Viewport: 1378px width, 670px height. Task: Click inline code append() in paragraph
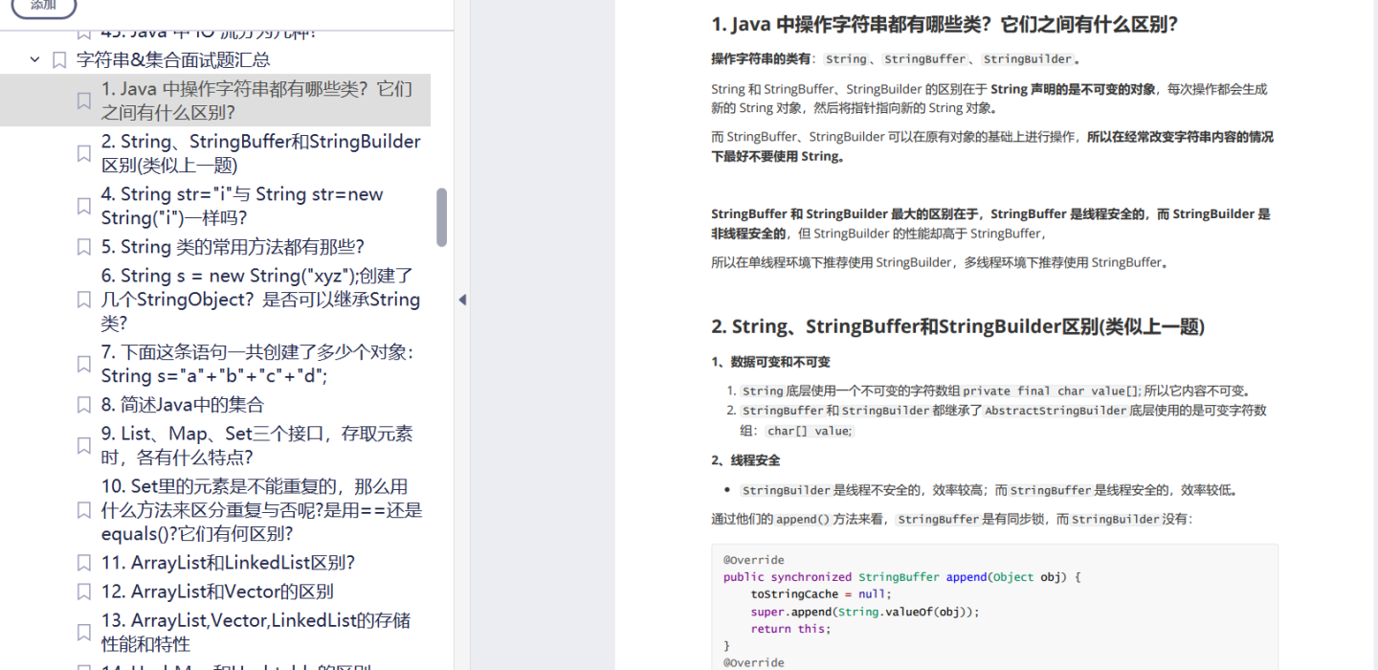point(802,520)
